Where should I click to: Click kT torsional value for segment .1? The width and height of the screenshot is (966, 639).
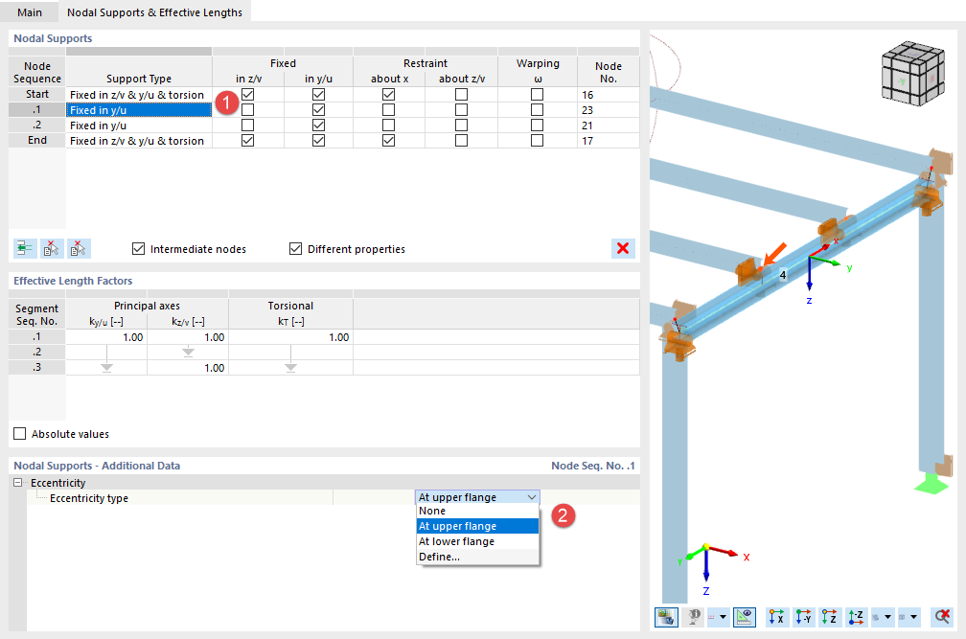(x=290, y=337)
